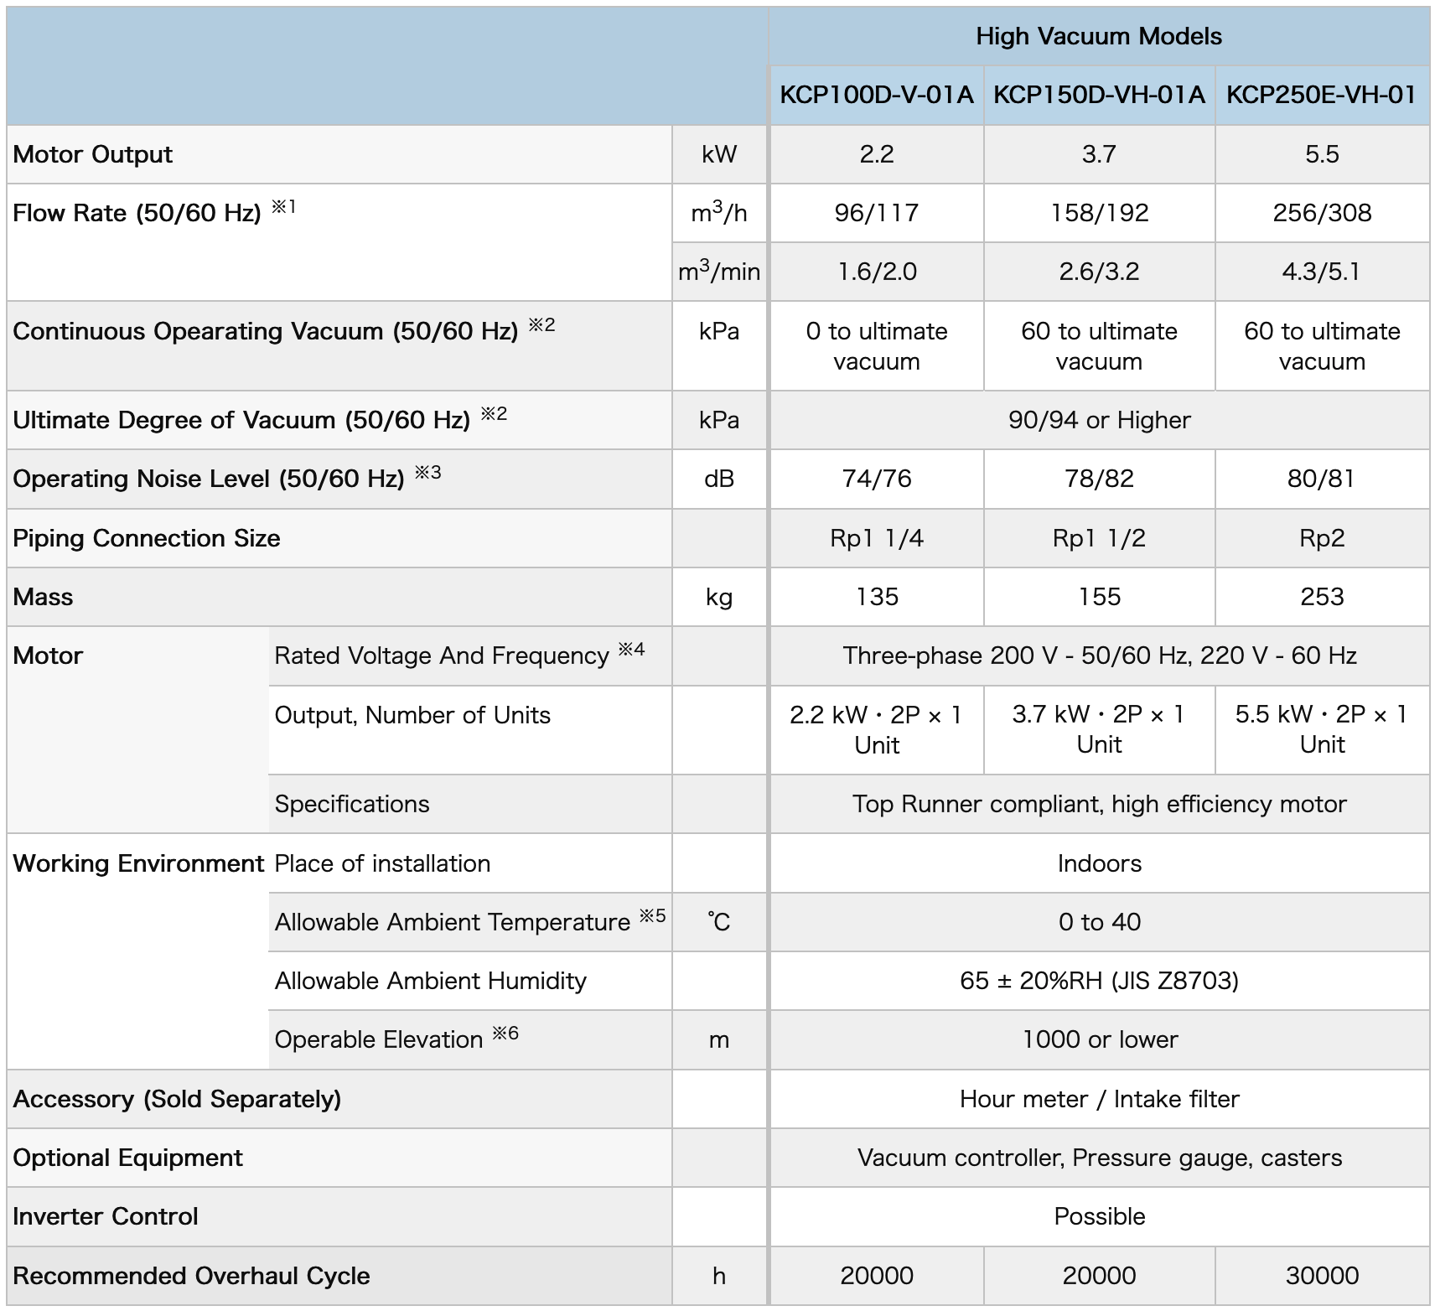Click footnote marker ※5 beside Allowable Ambient Temperature
1435x1311 pixels.
652,915
